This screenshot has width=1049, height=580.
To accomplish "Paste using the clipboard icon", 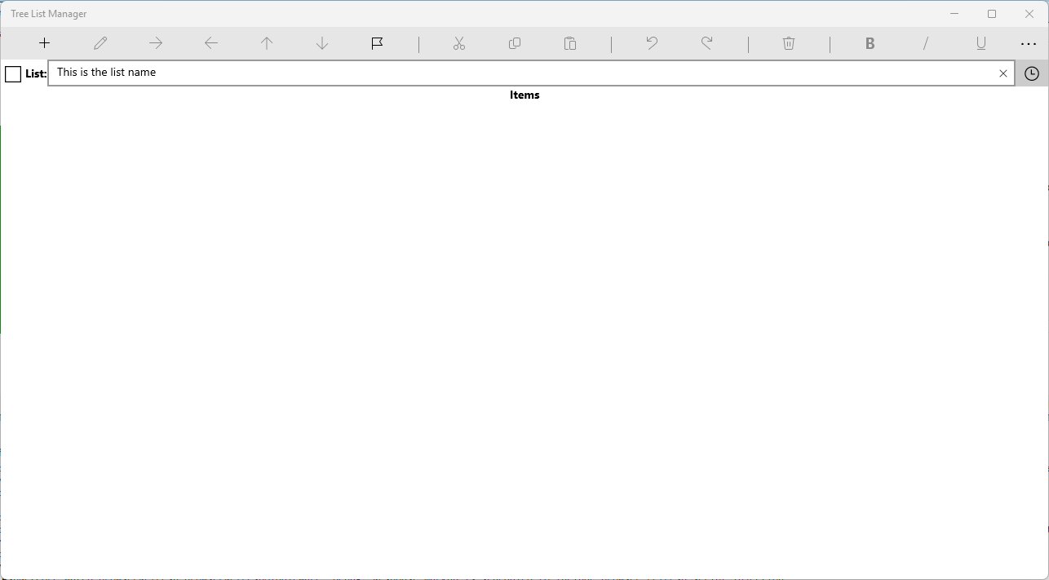I will pos(570,43).
